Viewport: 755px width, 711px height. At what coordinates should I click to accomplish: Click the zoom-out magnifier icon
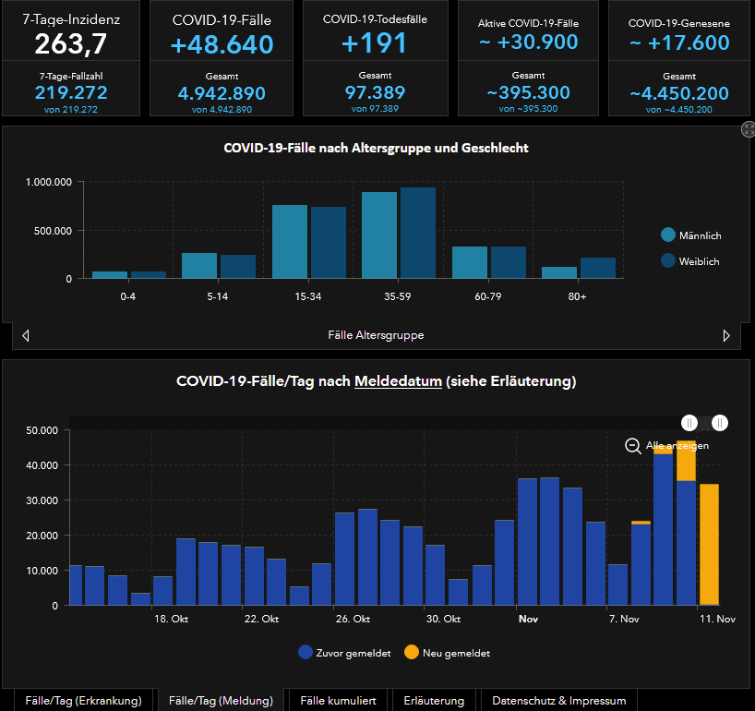[632, 446]
